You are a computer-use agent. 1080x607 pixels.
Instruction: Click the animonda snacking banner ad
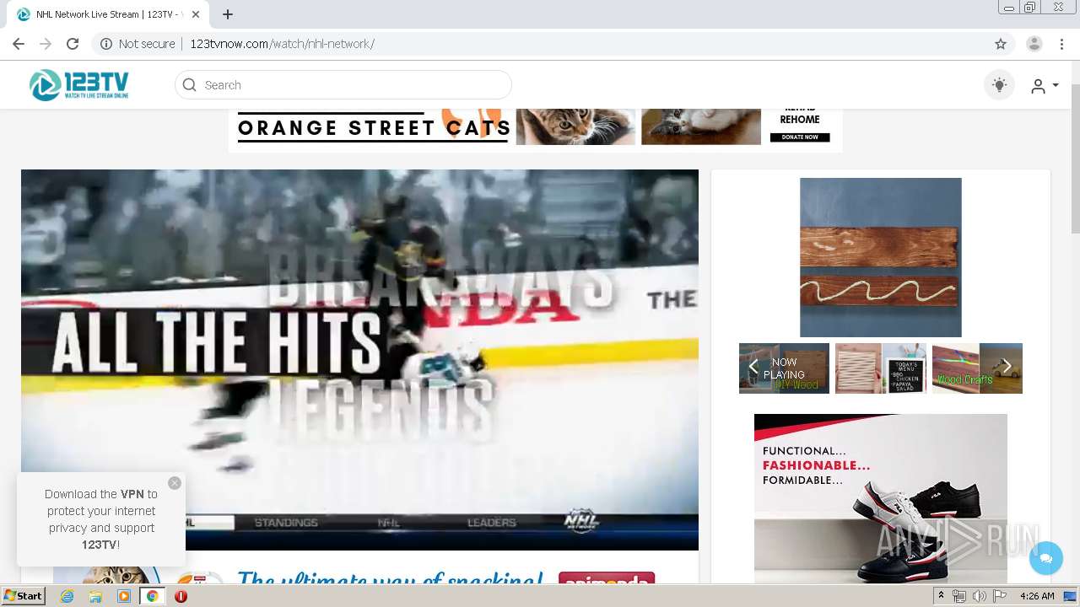(x=359, y=575)
